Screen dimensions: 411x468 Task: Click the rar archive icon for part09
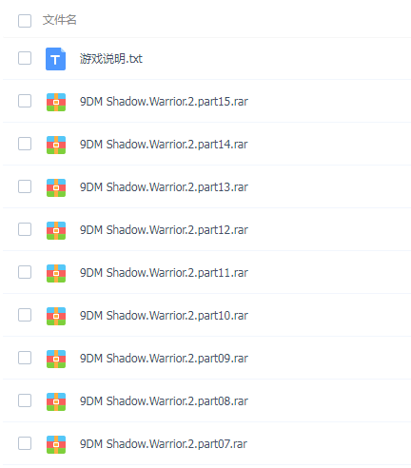click(56, 359)
